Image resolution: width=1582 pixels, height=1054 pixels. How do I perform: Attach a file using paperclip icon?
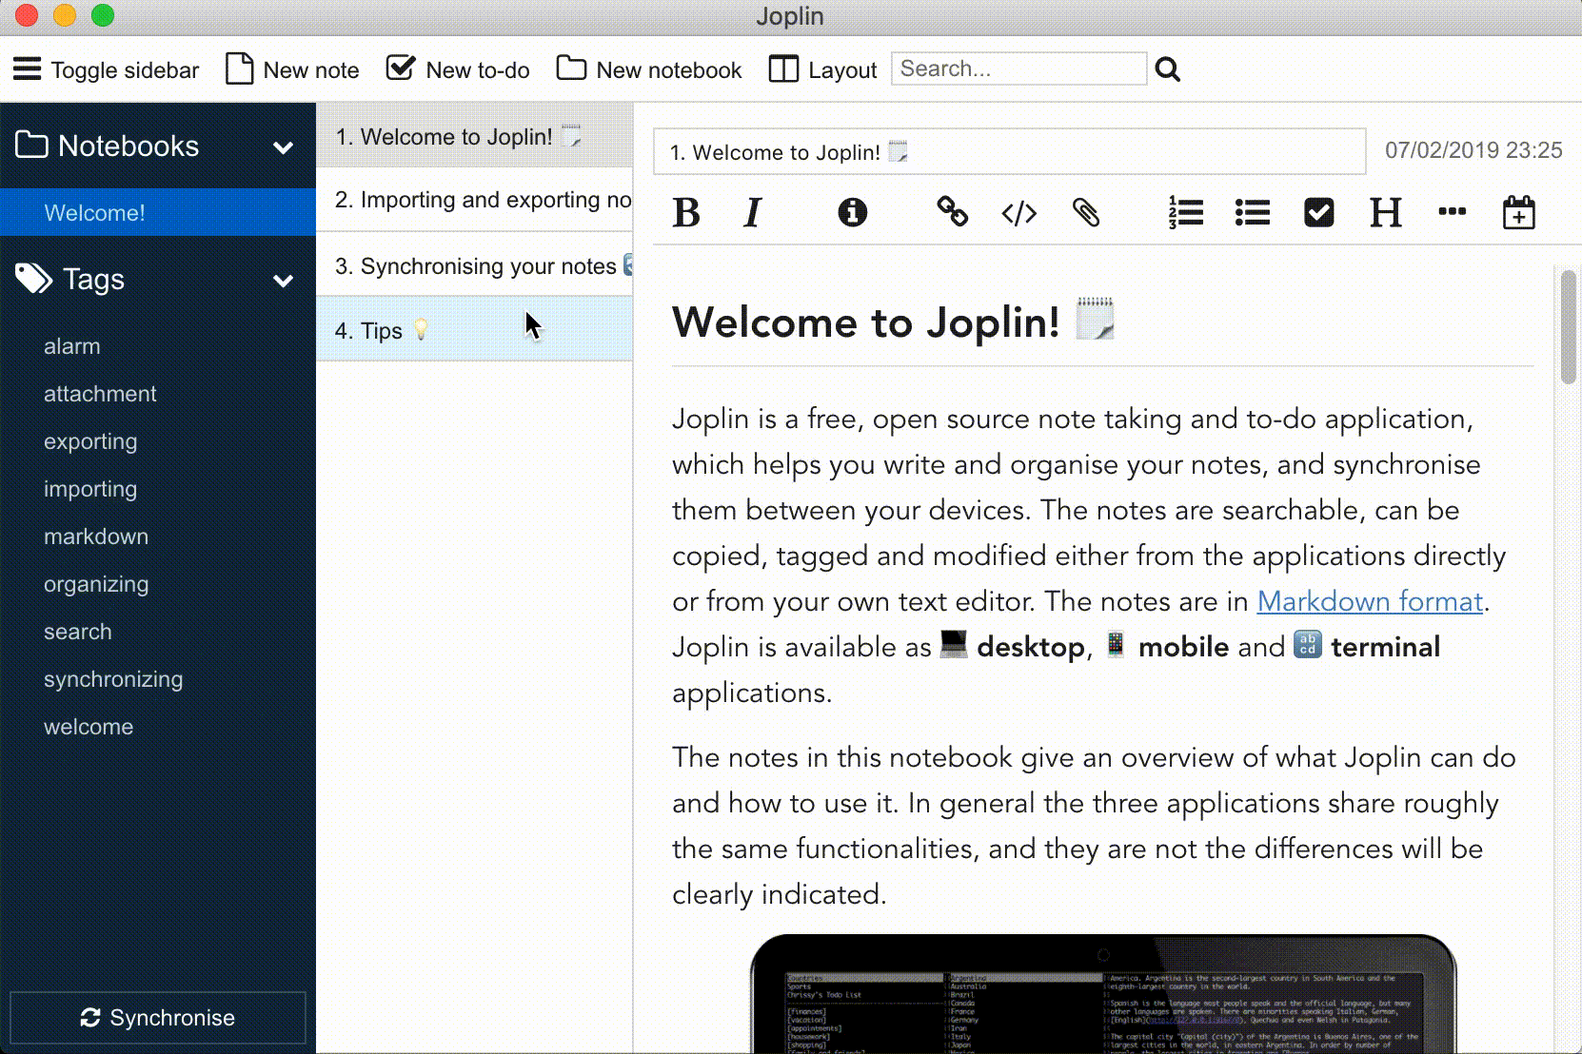[x=1086, y=212]
